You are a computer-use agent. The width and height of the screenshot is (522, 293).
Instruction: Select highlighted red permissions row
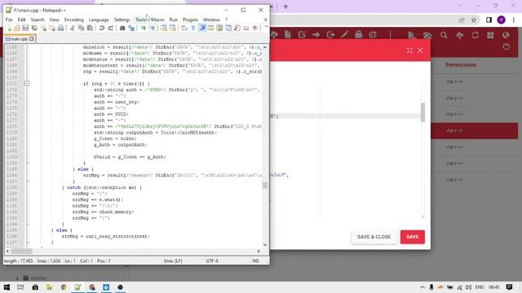(475, 131)
